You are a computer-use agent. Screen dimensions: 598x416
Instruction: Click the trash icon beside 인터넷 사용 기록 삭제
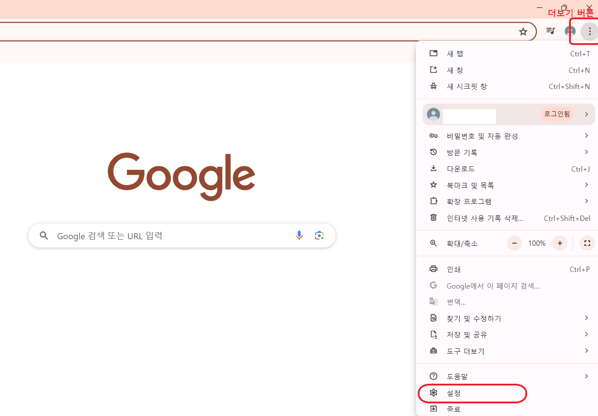tap(434, 218)
